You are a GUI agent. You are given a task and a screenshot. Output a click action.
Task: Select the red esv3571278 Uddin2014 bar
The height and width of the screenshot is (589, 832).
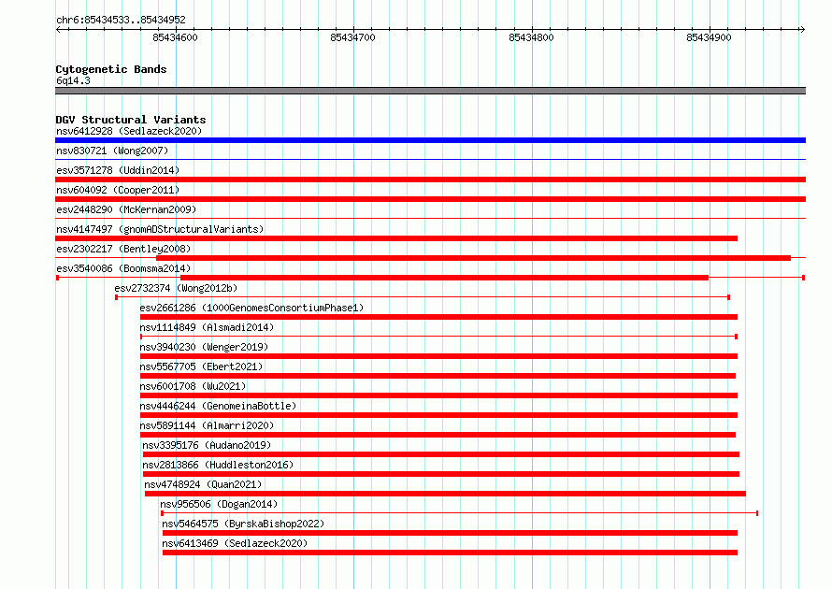pos(430,180)
